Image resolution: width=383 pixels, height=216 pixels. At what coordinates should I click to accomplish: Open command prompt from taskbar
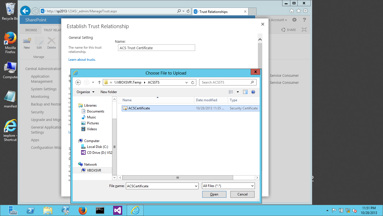coord(100,210)
